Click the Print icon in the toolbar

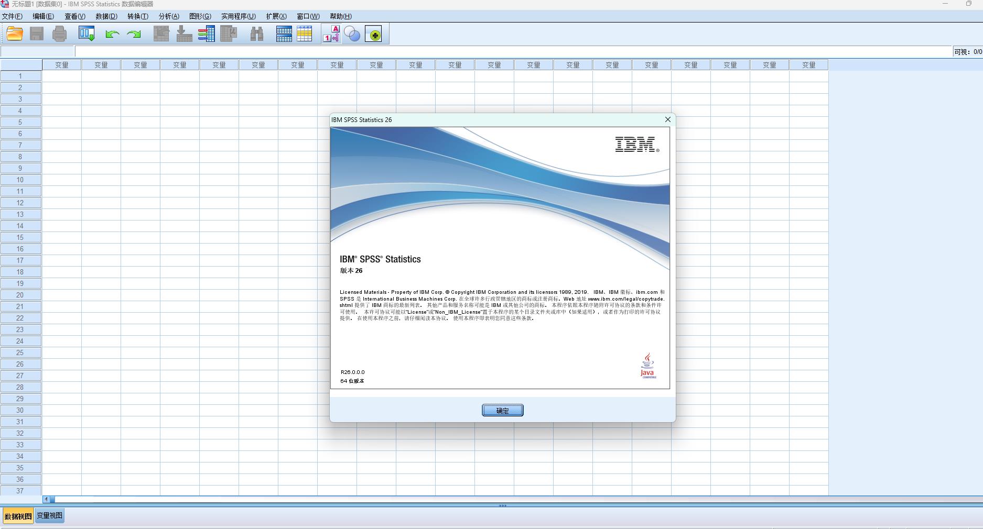click(60, 34)
